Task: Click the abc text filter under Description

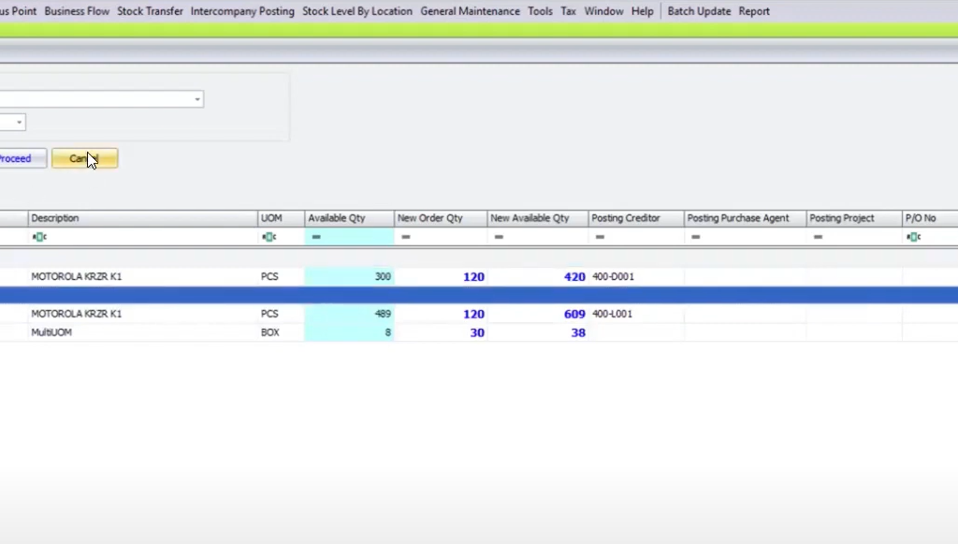Action: pyautogui.click(x=39, y=237)
